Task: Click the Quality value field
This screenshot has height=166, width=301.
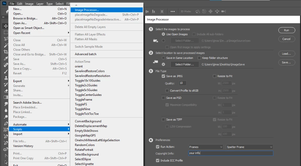Action: [x=182, y=83]
